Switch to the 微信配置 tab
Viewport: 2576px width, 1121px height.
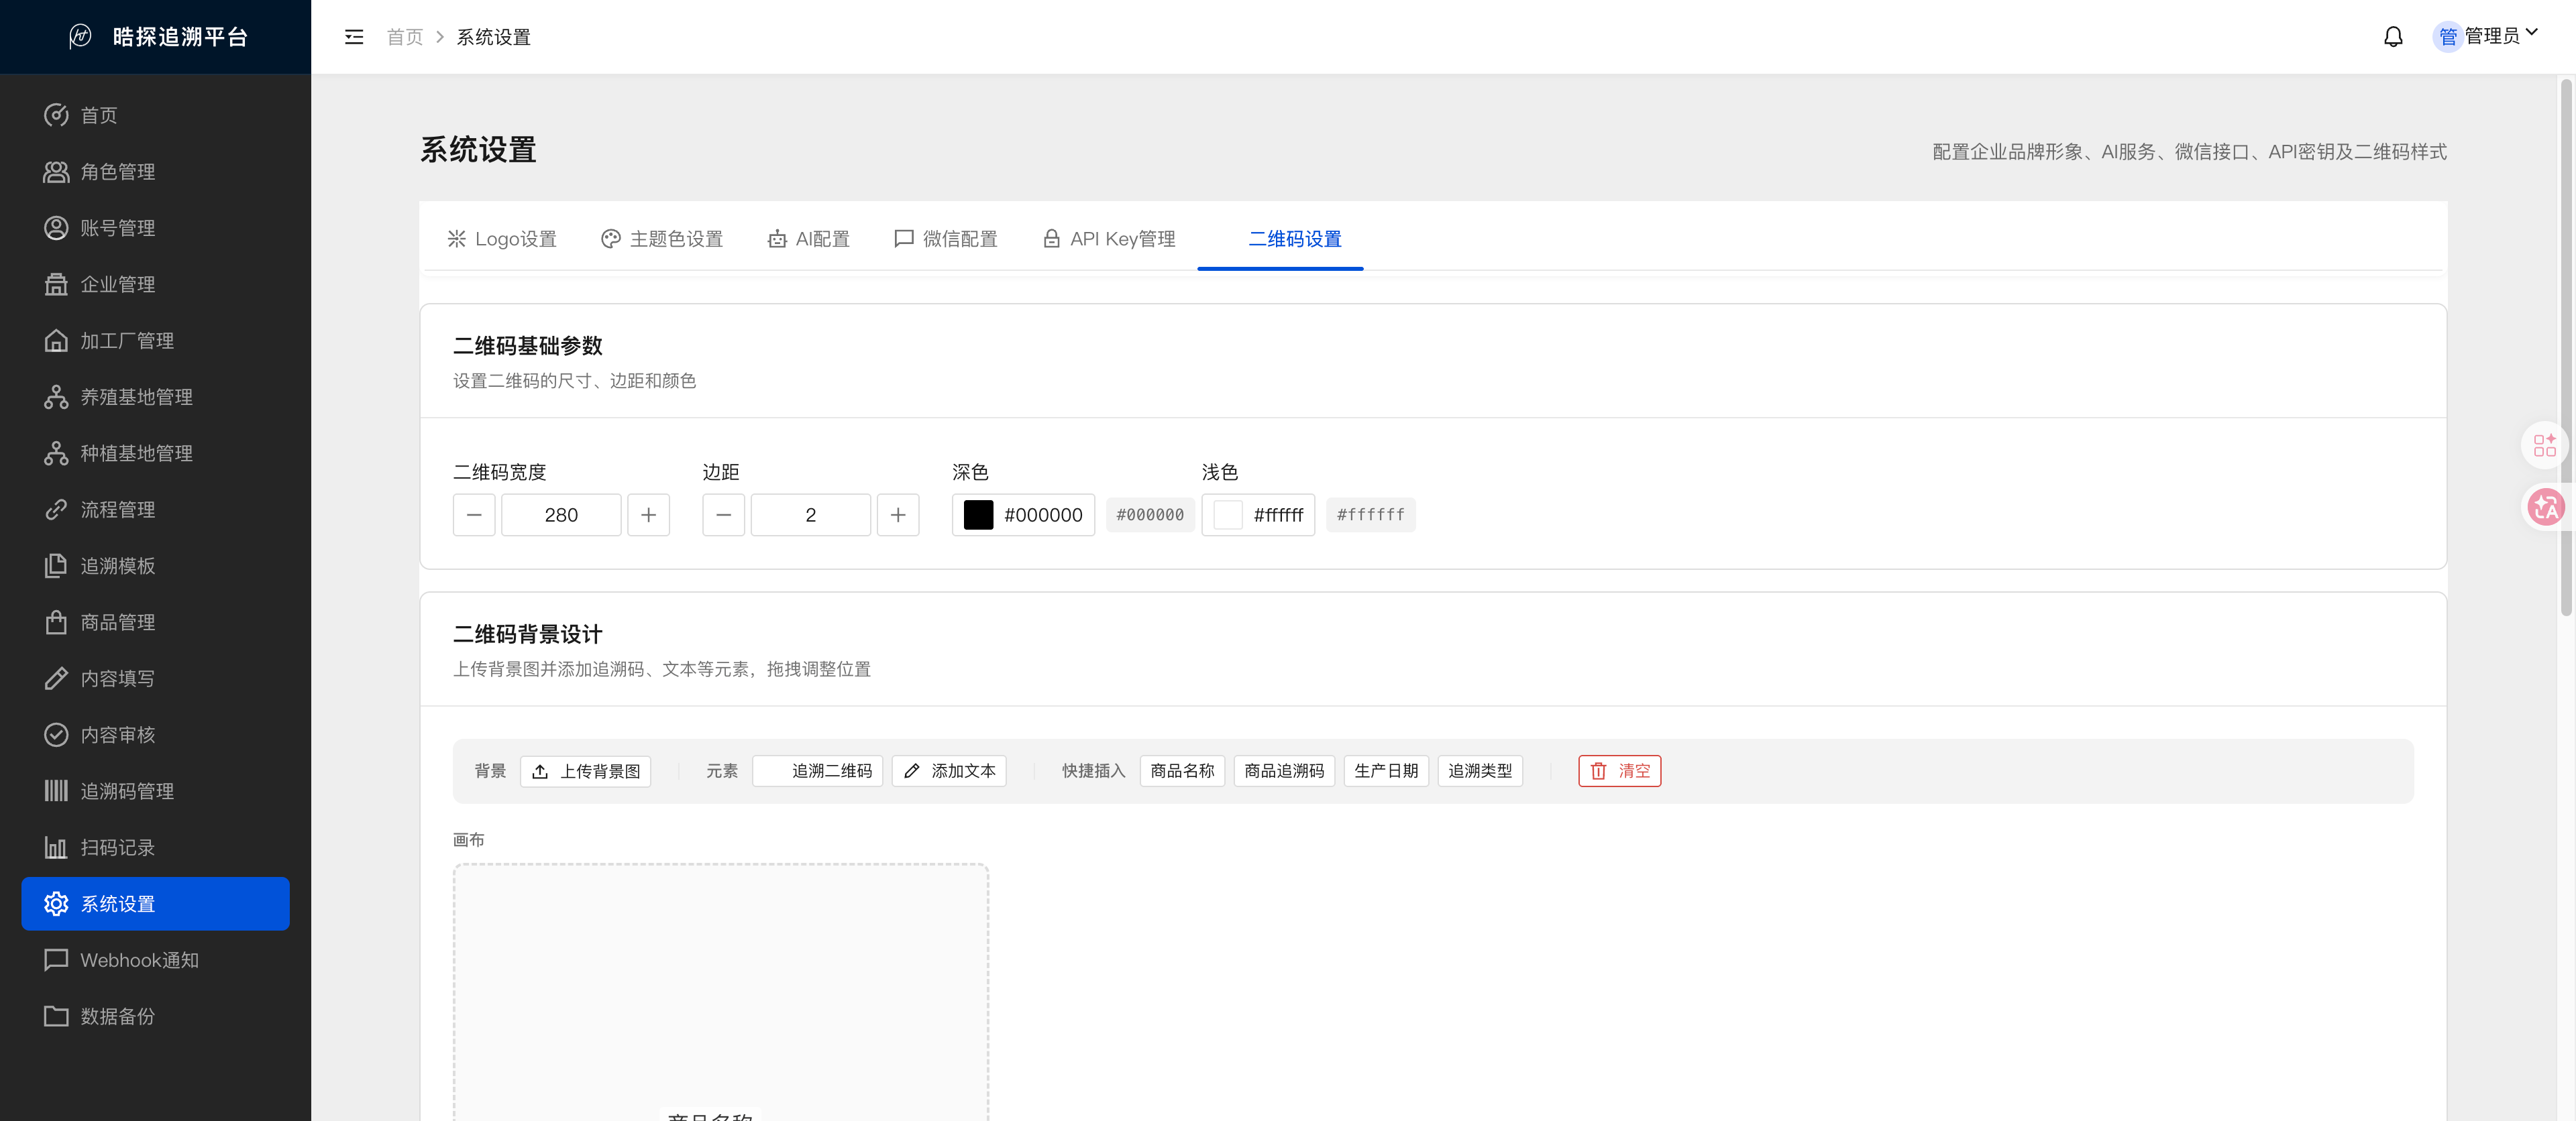pos(946,239)
